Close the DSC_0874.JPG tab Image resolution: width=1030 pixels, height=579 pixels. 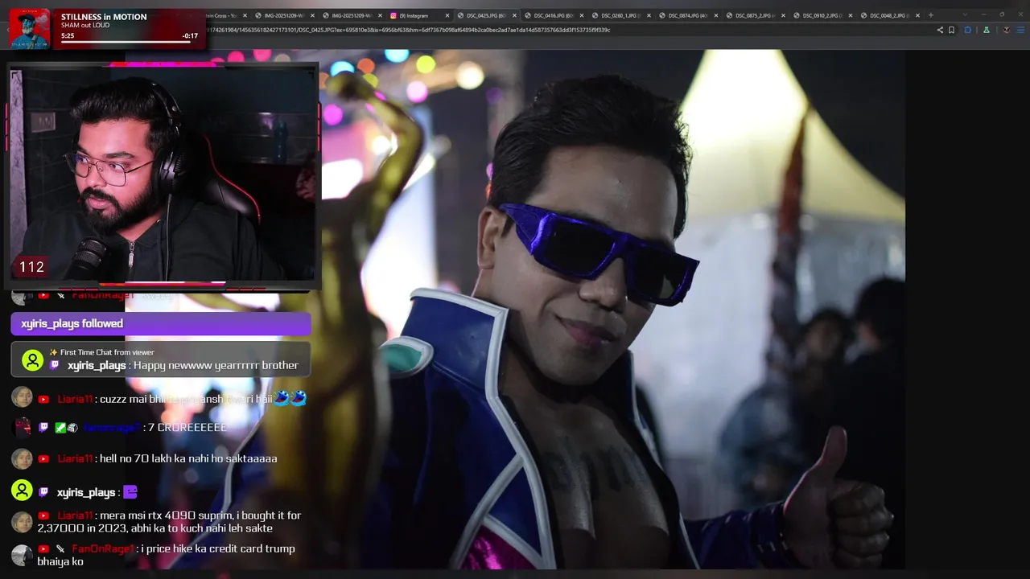point(715,15)
